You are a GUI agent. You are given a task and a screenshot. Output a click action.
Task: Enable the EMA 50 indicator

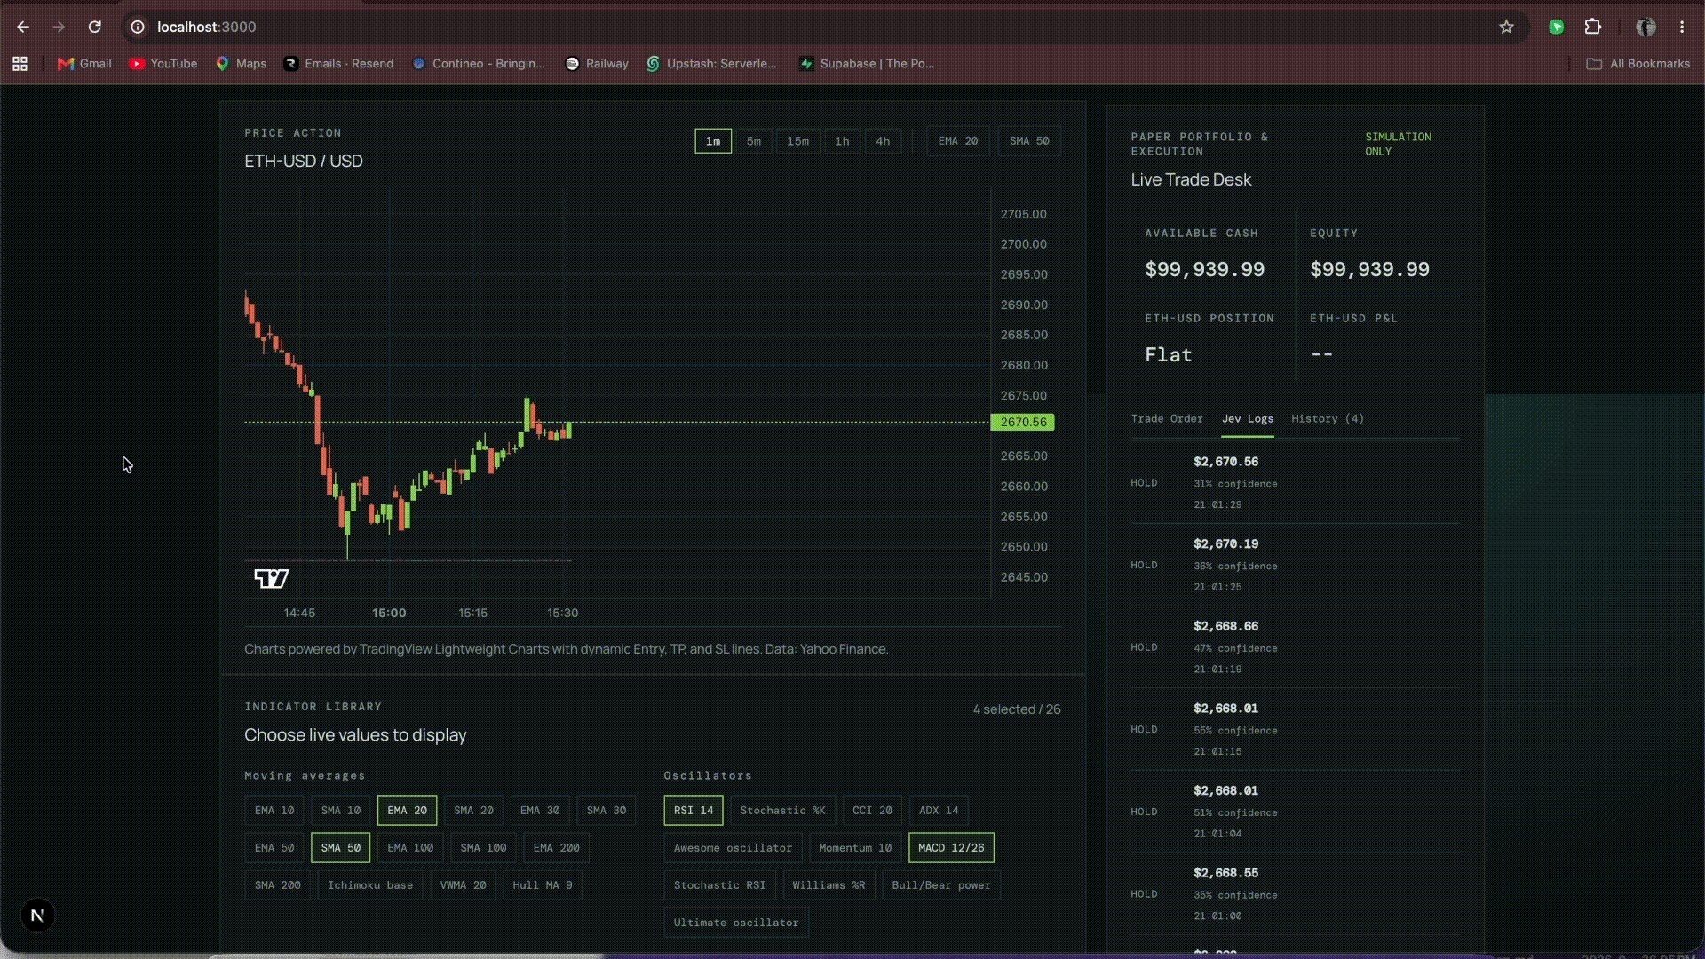(274, 848)
